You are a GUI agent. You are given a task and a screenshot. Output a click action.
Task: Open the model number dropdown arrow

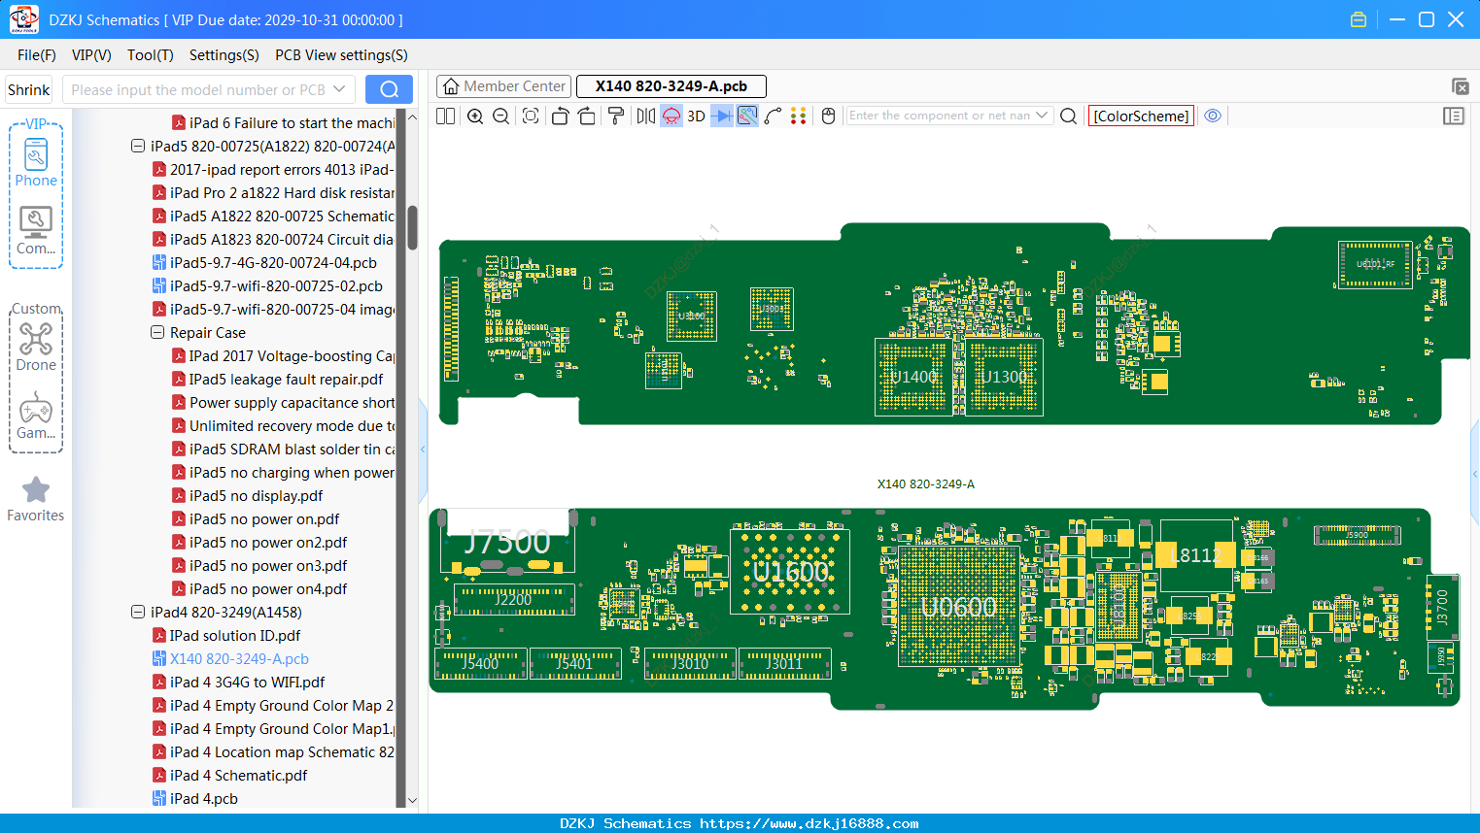(x=339, y=89)
